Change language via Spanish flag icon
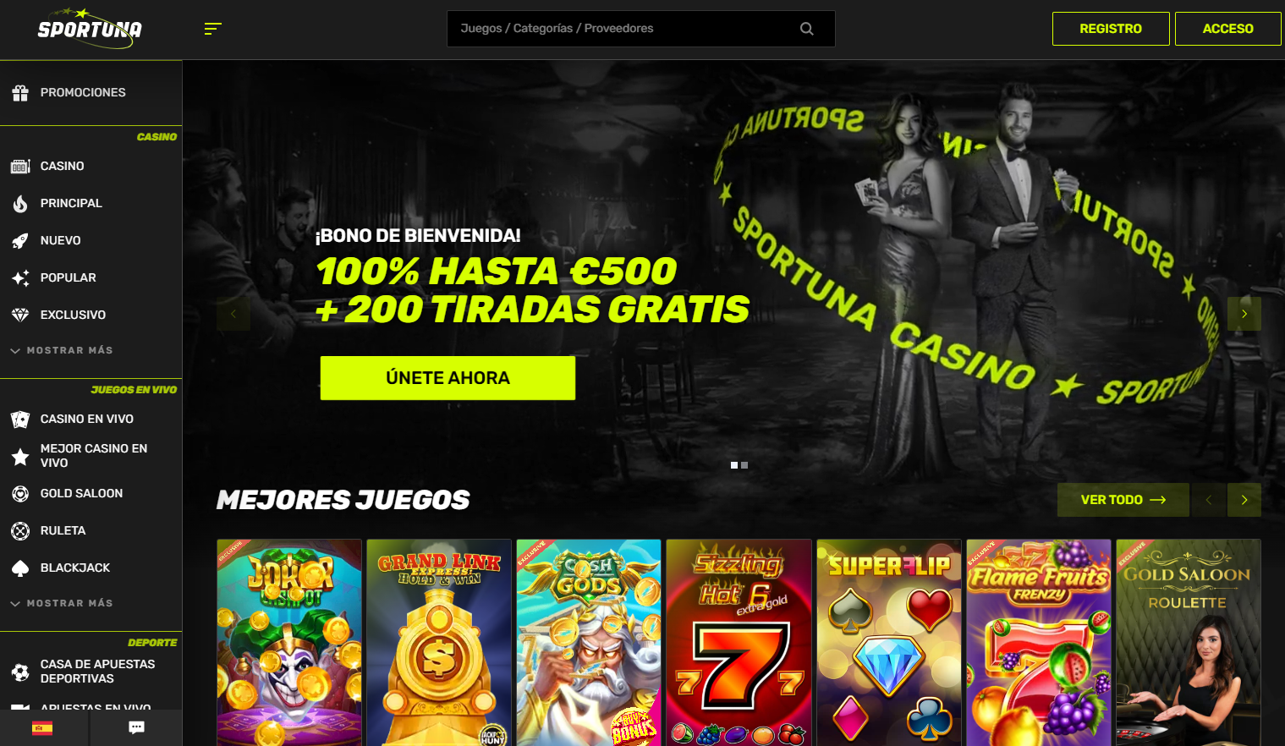Image resolution: width=1285 pixels, height=746 pixels. click(x=42, y=727)
